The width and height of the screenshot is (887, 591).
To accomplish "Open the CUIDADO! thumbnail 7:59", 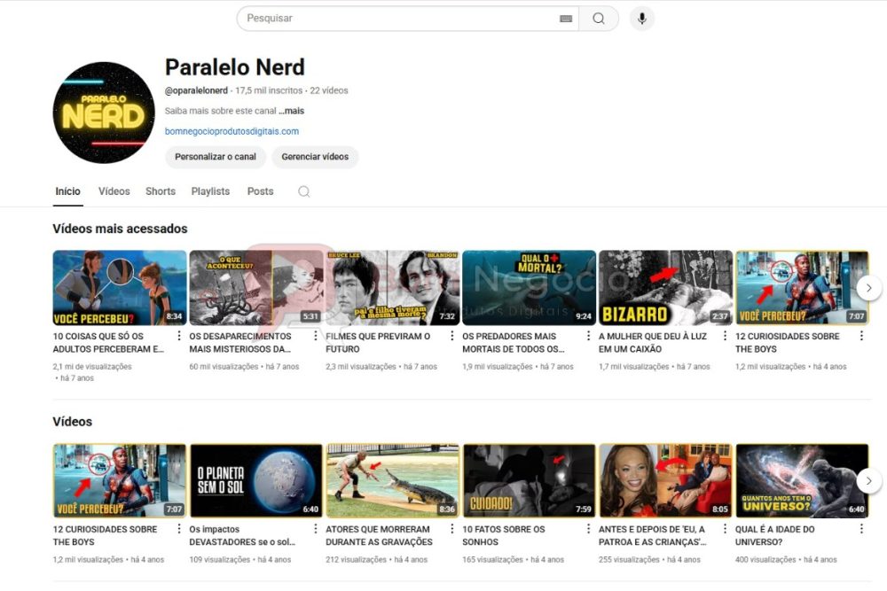I will click(529, 481).
